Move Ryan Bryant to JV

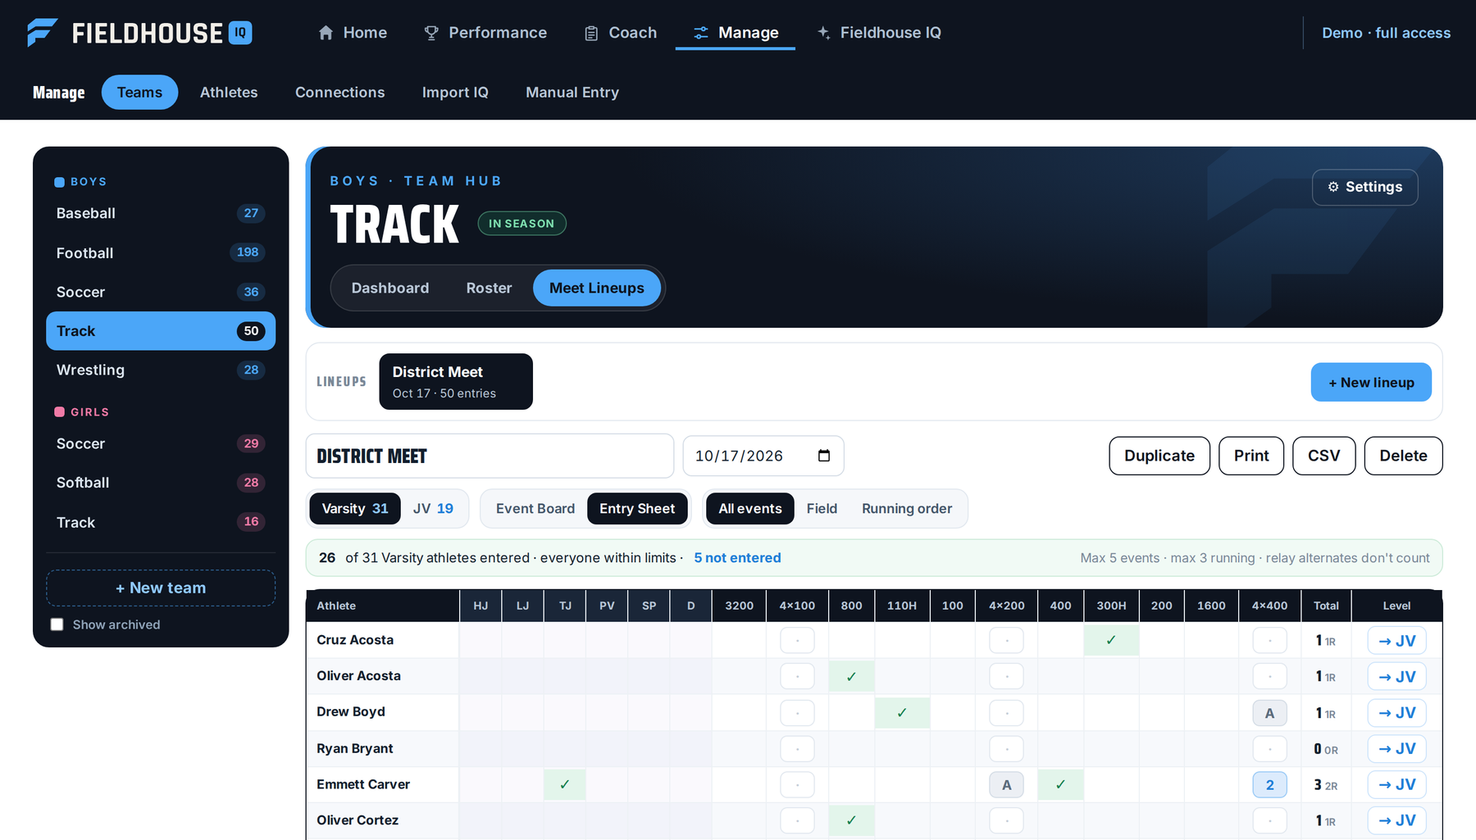click(1397, 749)
